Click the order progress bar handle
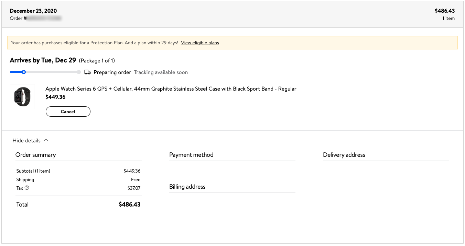Viewport: 465px width, 246px height. (24, 72)
